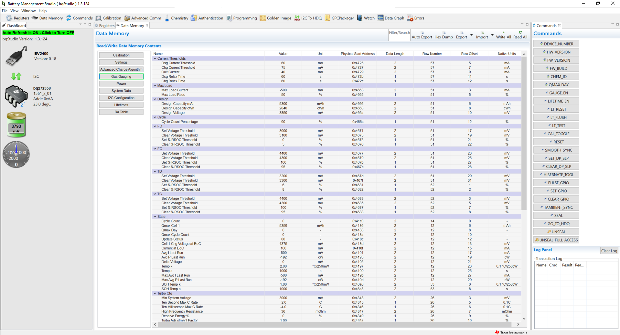Click inside the Filter/Search field
Image resolution: width=620 pixels, height=335 pixels.
(x=399, y=35)
